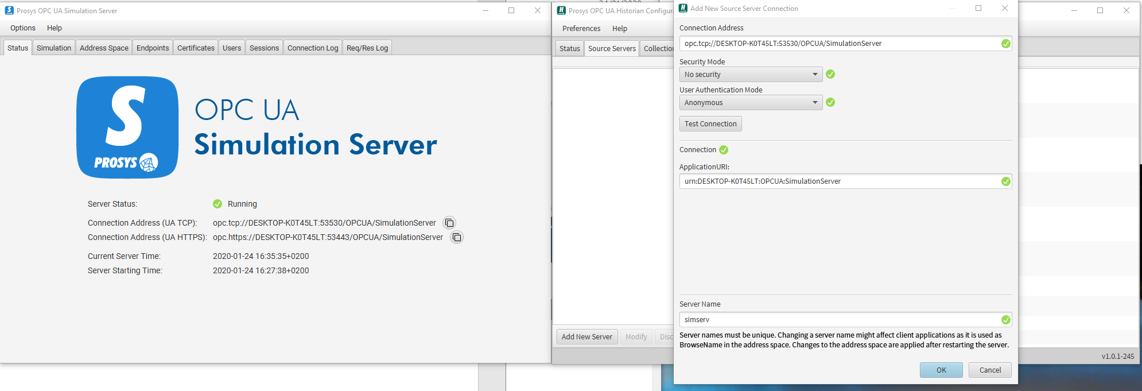
Task: Select Status tab in Historian window
Action: pos(570,48)
